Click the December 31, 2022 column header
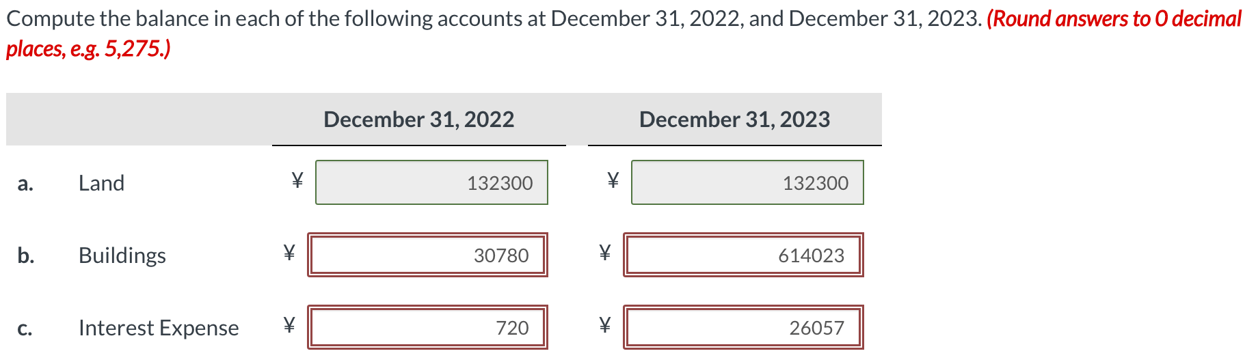 click(419, 120)
